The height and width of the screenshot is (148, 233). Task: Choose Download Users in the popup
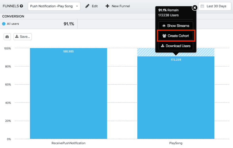(x=176, y=46)
